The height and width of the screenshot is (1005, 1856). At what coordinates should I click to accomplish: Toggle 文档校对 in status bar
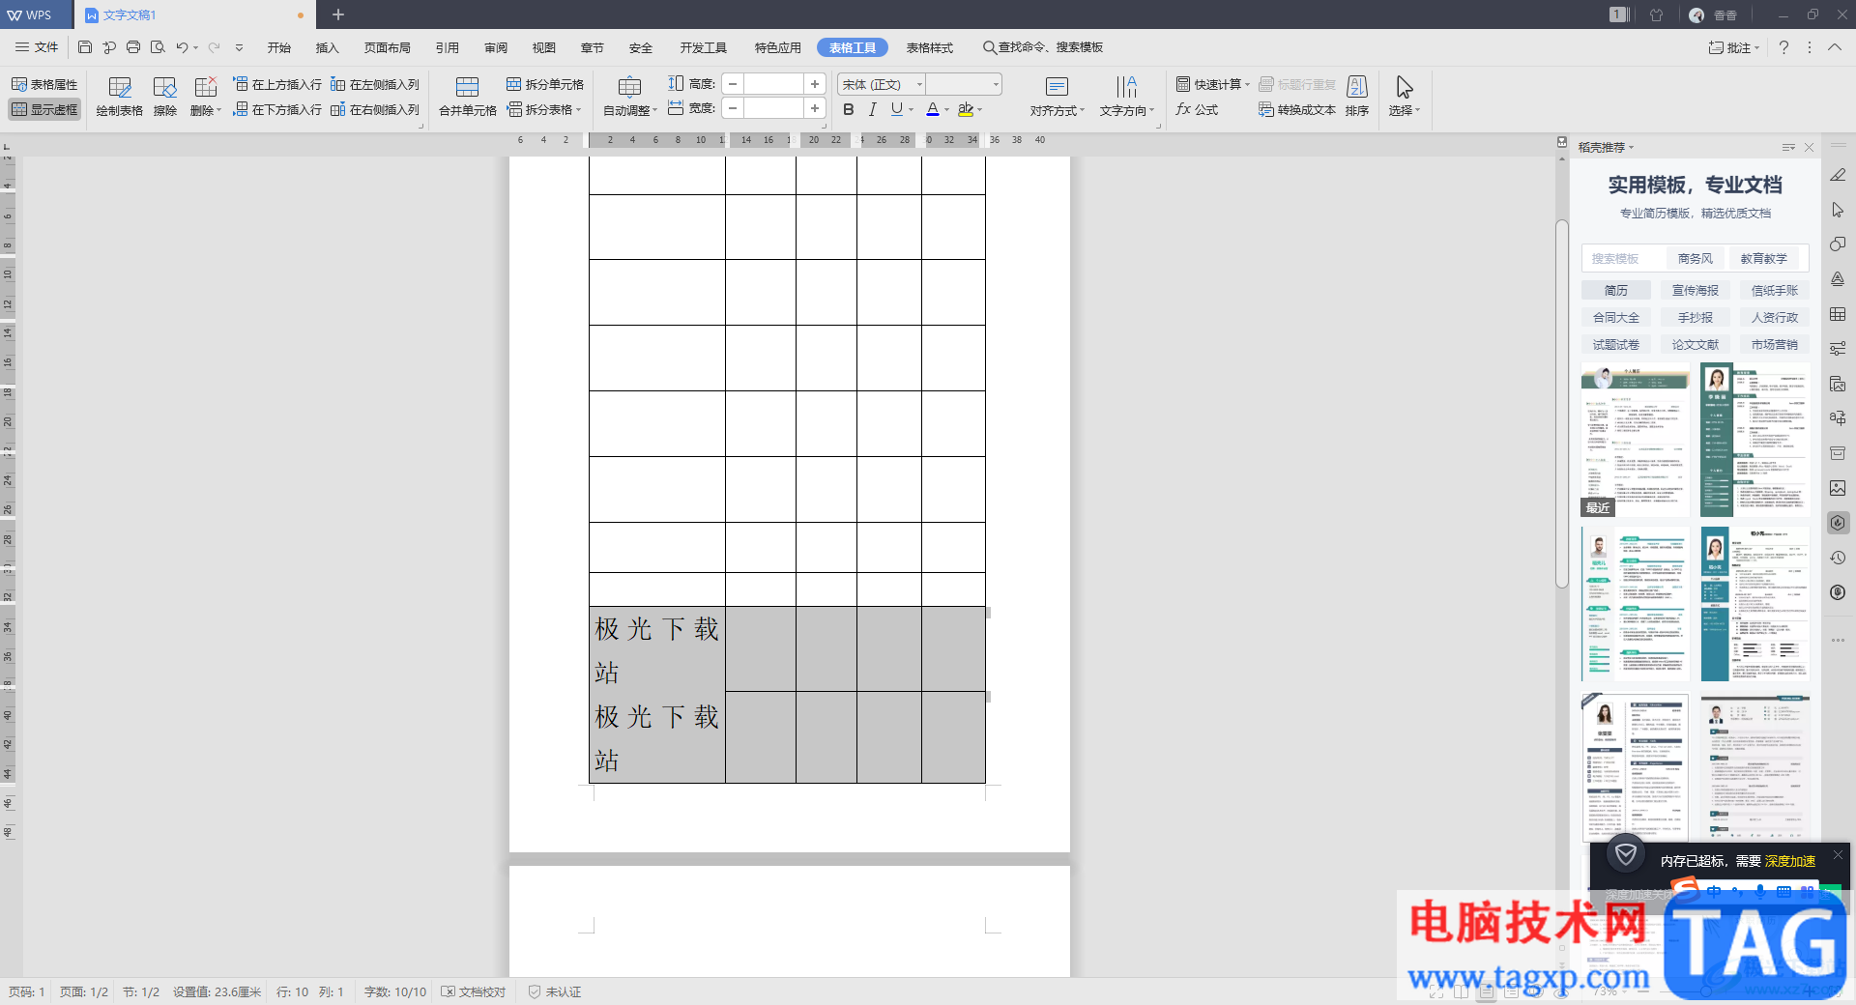click(x=474, y=992)
